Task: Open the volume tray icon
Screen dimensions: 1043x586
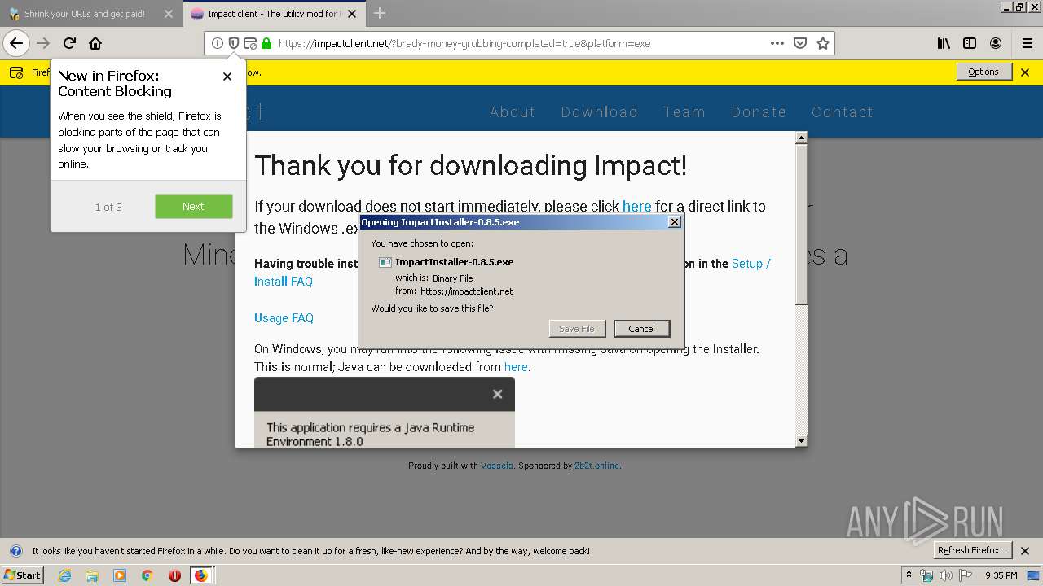Action: coord(945,575)
